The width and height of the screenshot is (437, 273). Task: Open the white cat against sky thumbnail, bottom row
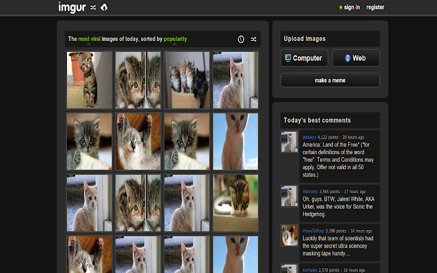pyautogui.click(x=236, y=255)
